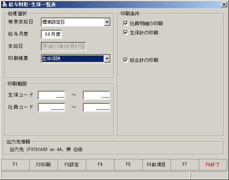
Task: Open the 印刷帳票 dropdown arrow
Action: (x=107, y=59)
